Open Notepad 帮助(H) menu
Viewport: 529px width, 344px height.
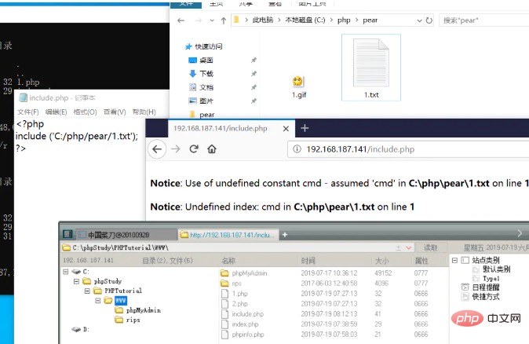coord(144,112)
